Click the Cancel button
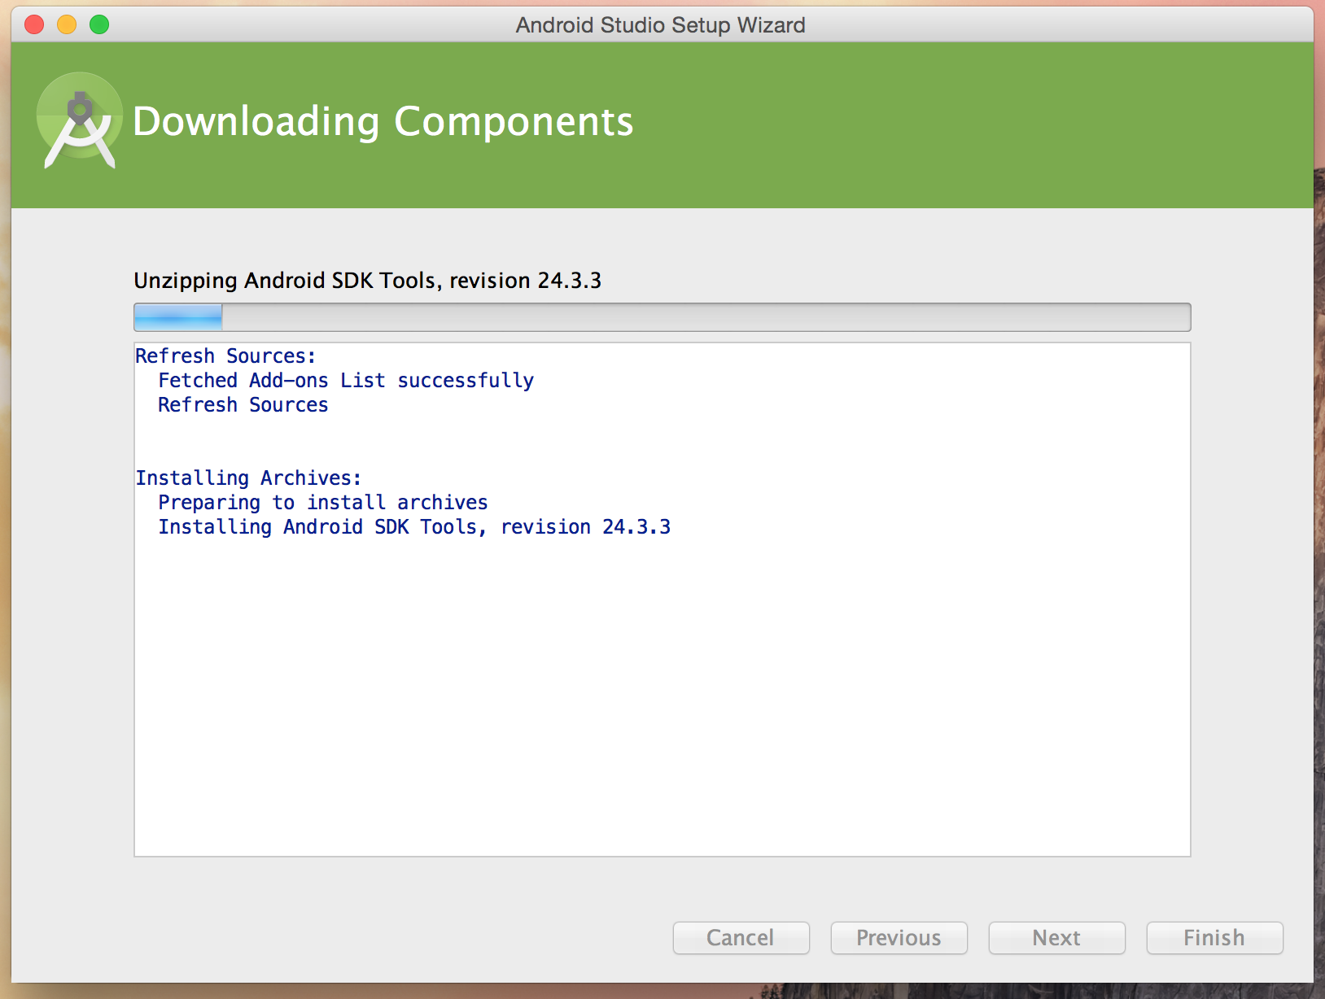The height and width of the screenshot is (999, 1325). [741, 937]
